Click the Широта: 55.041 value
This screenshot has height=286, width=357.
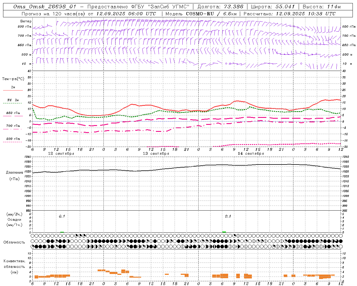pos(272,7)
